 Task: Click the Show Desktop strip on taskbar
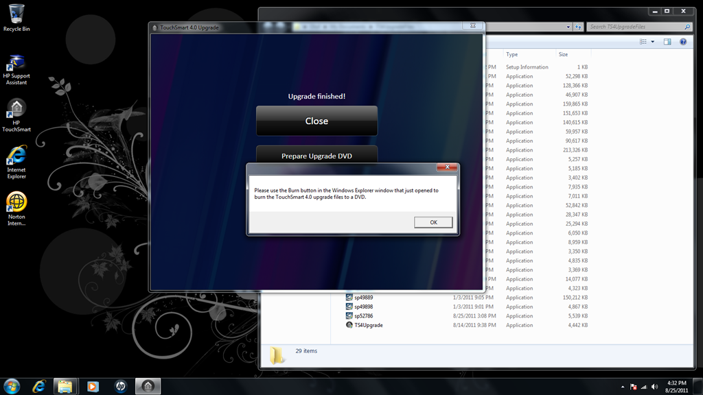click(699, 387)
